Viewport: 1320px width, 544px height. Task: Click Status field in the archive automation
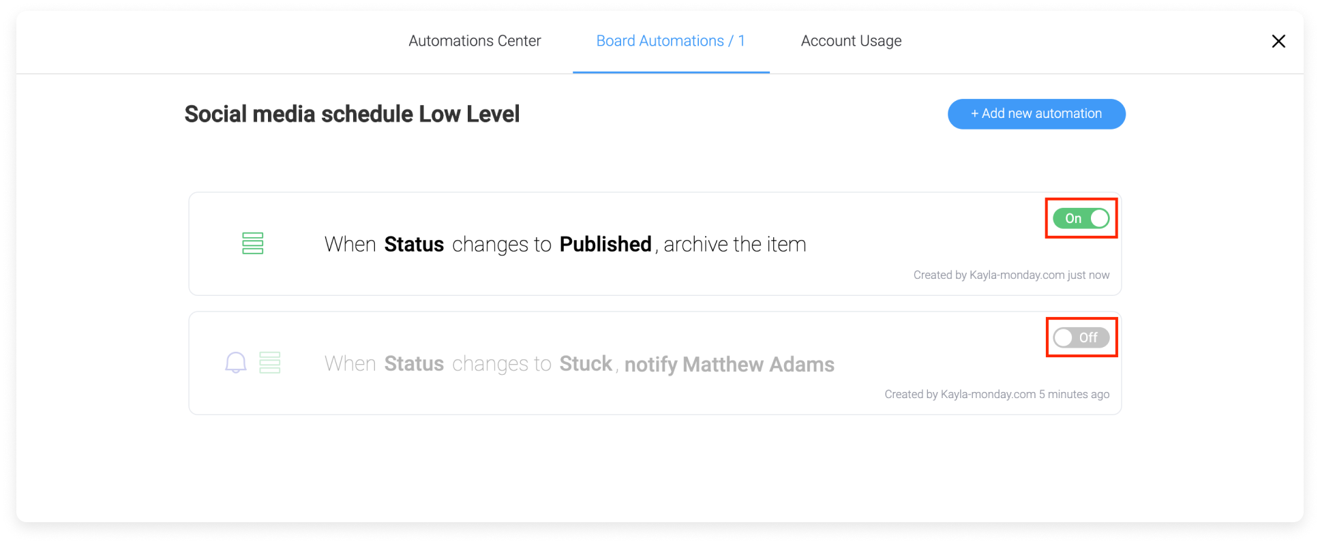pyautogui.click(x=414, y=244)
